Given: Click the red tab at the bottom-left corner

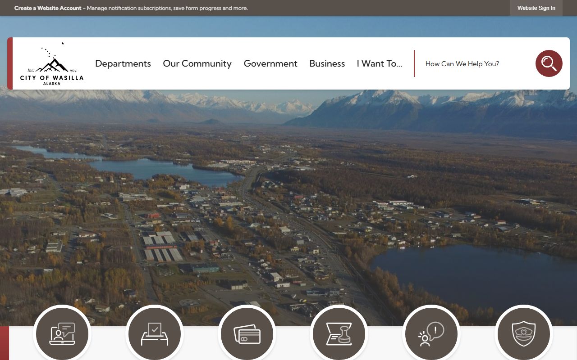Looking at the screenshot, I should (4, 343).
